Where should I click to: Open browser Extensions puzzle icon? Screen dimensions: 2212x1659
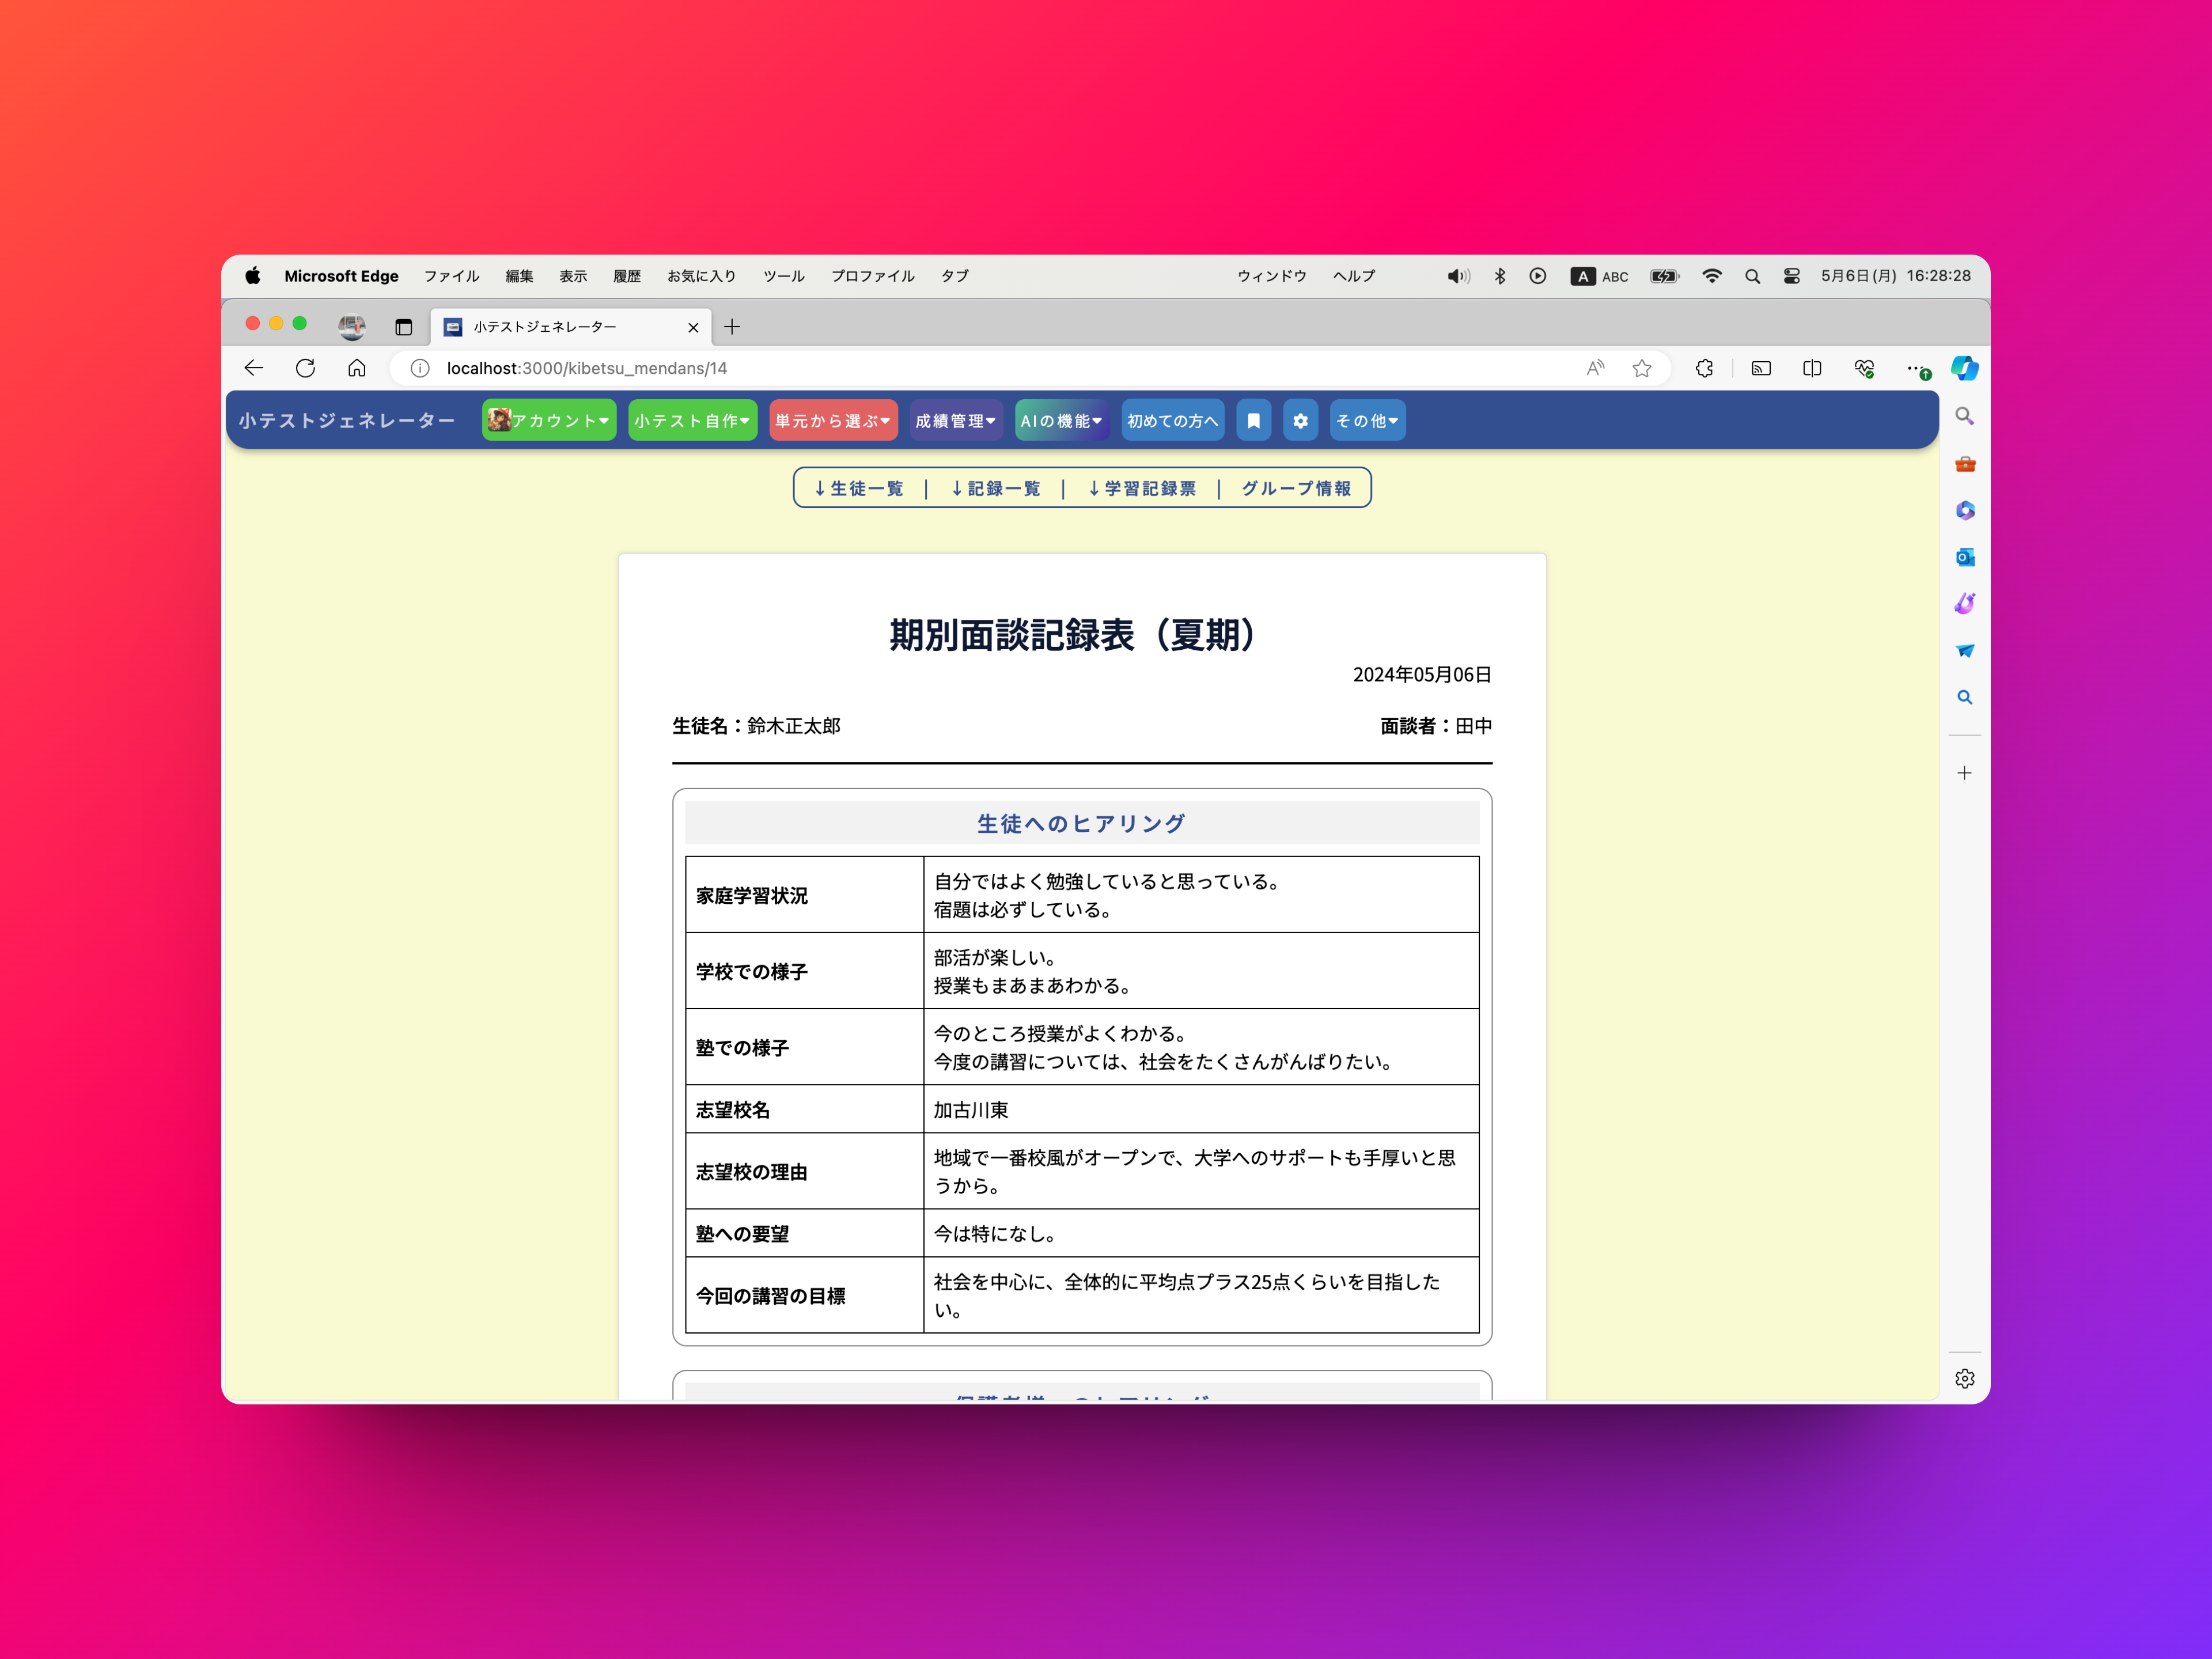click(1704, 368)
